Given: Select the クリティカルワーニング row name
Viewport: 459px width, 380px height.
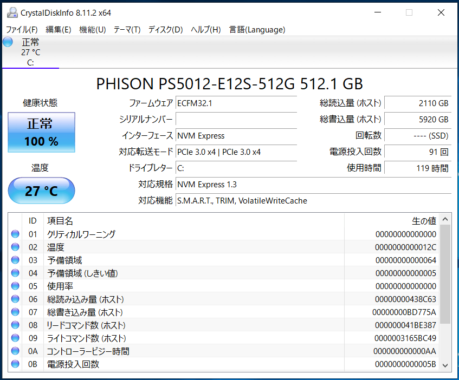Looking at the screenshot, I should (x=81, y=234).
